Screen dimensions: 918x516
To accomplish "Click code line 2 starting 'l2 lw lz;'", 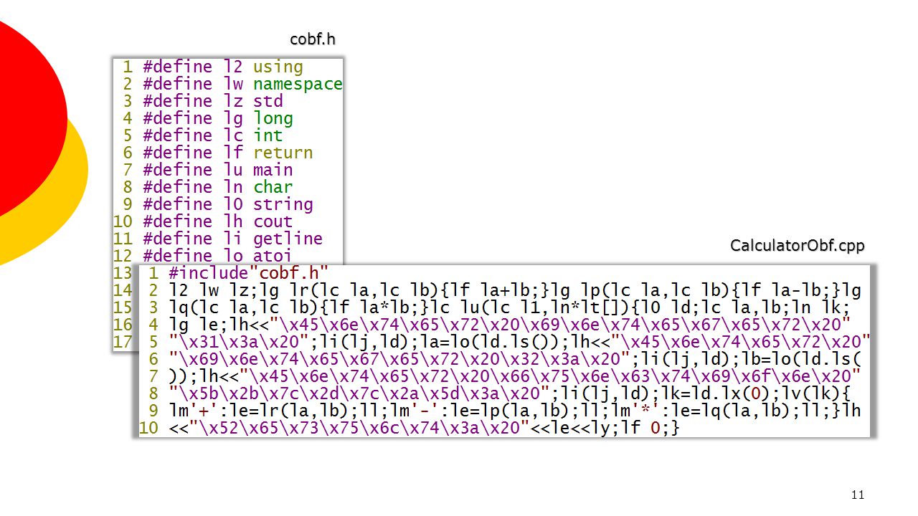I will 515,290.
